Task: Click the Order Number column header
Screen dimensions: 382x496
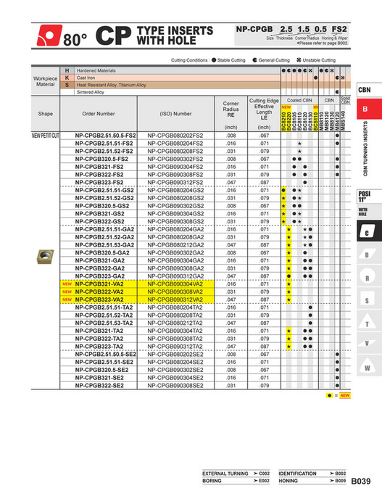Action: click(99, 114)
